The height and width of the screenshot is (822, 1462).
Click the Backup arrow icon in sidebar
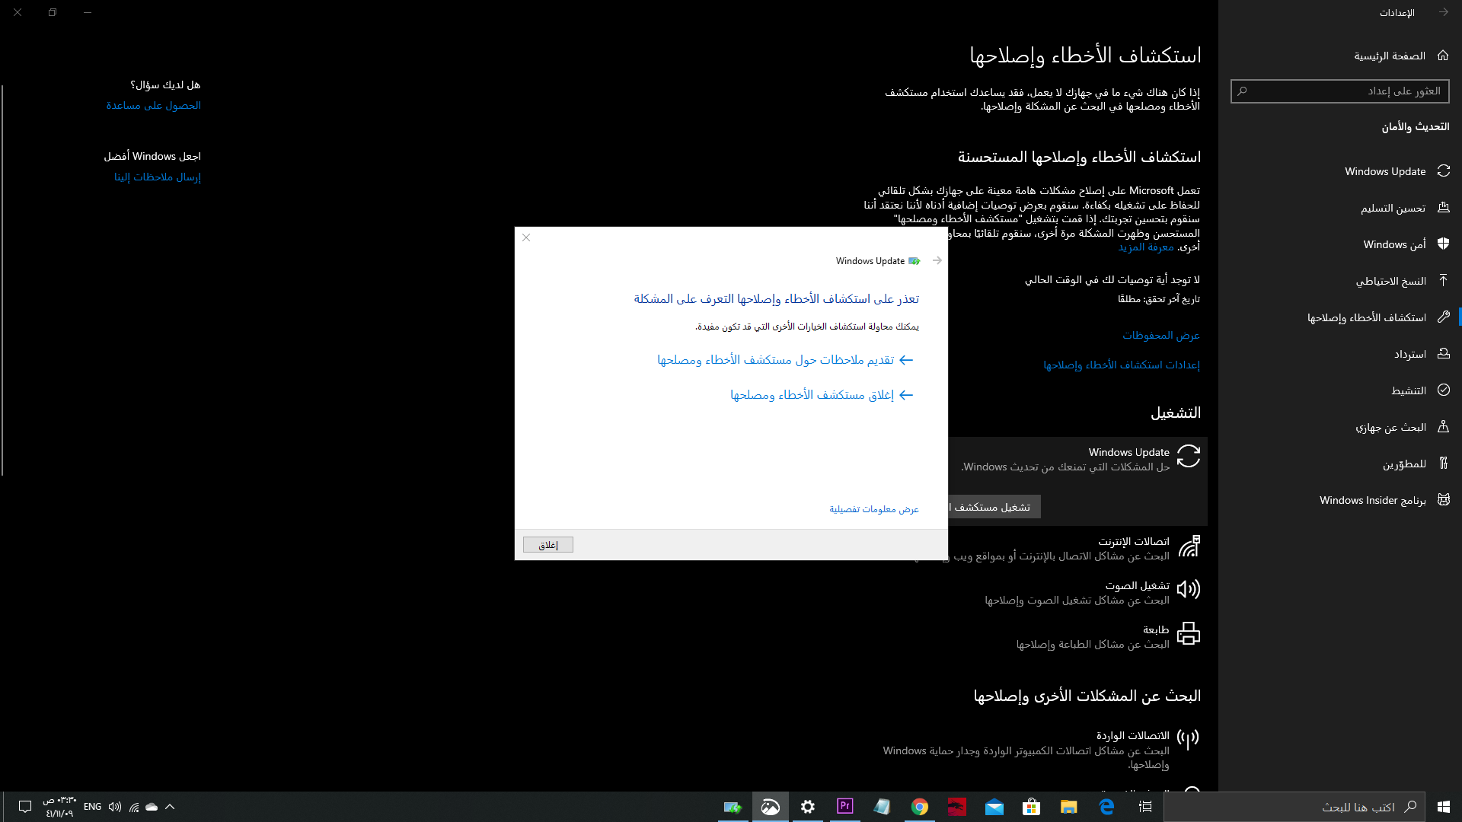[x=1443, y=281]
